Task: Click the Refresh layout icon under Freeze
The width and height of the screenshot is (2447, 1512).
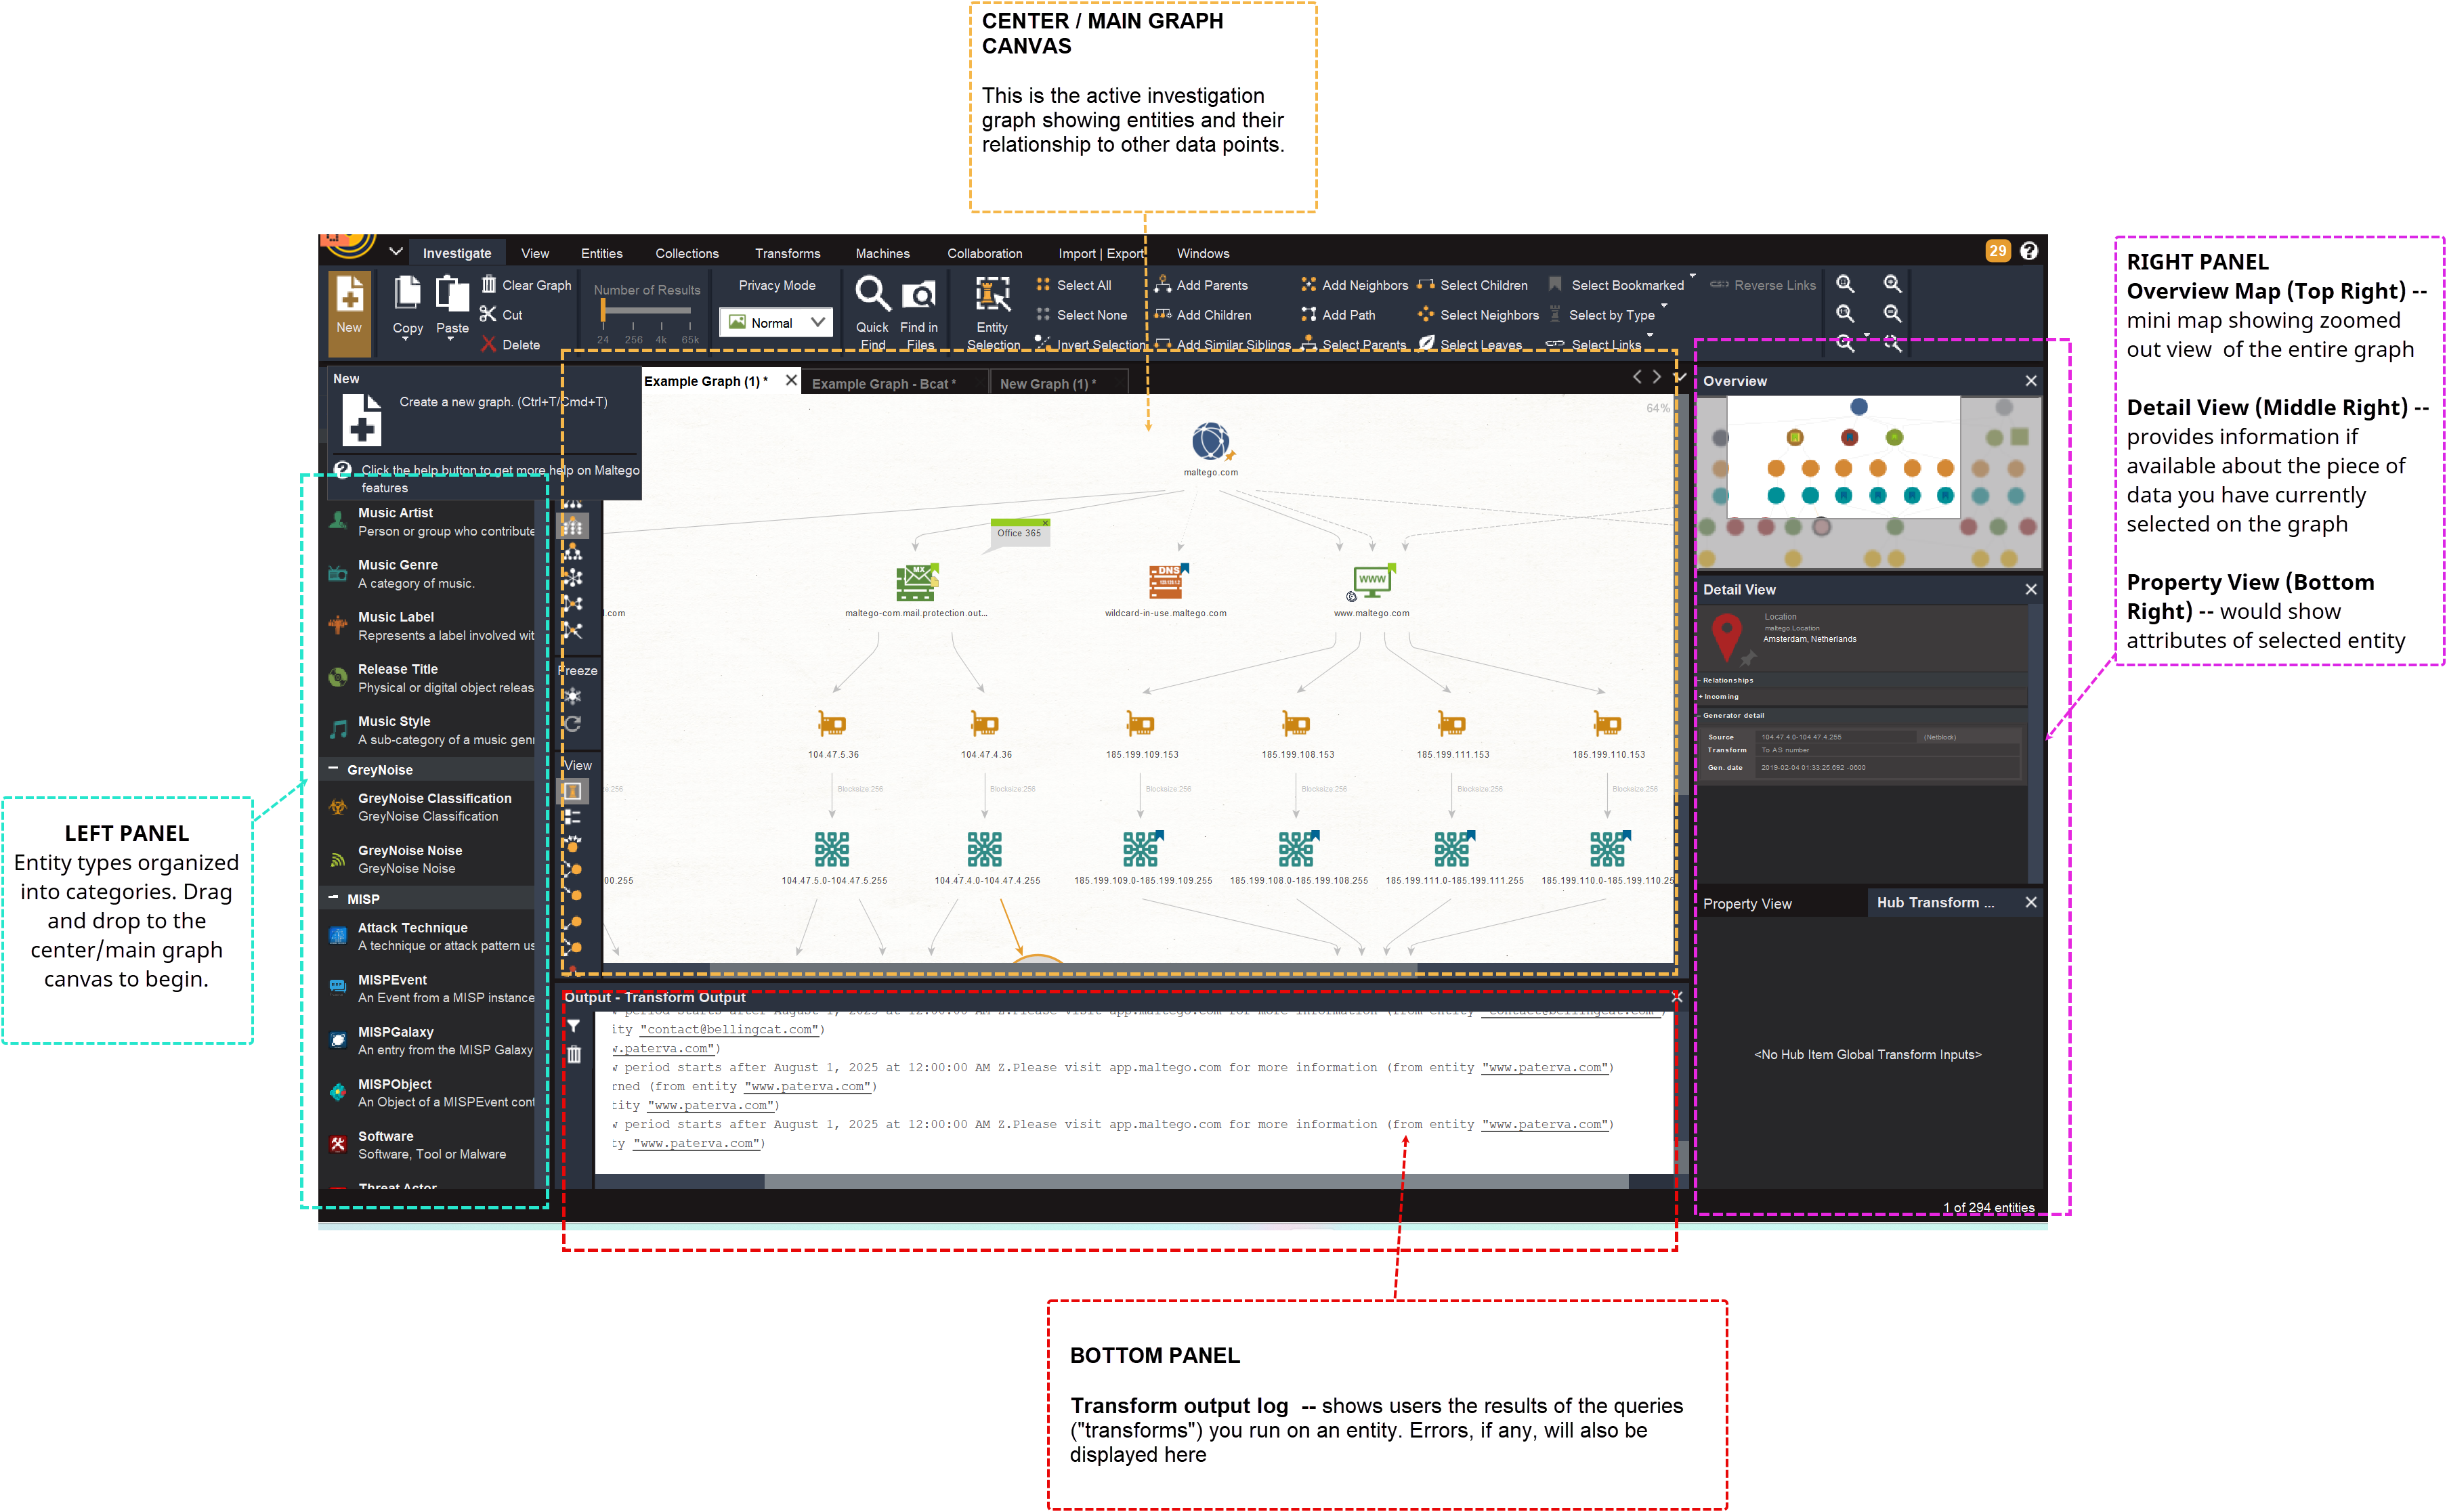Action: 572,723
